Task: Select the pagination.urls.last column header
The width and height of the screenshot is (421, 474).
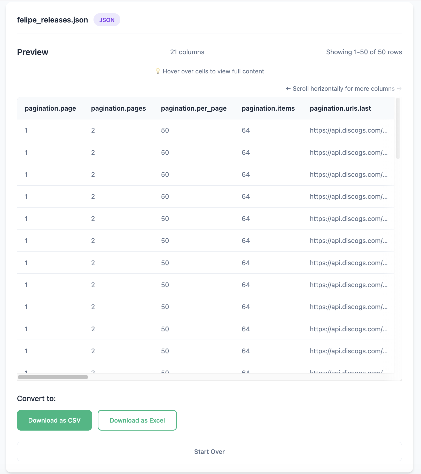Action: click(x=340, y=108)
